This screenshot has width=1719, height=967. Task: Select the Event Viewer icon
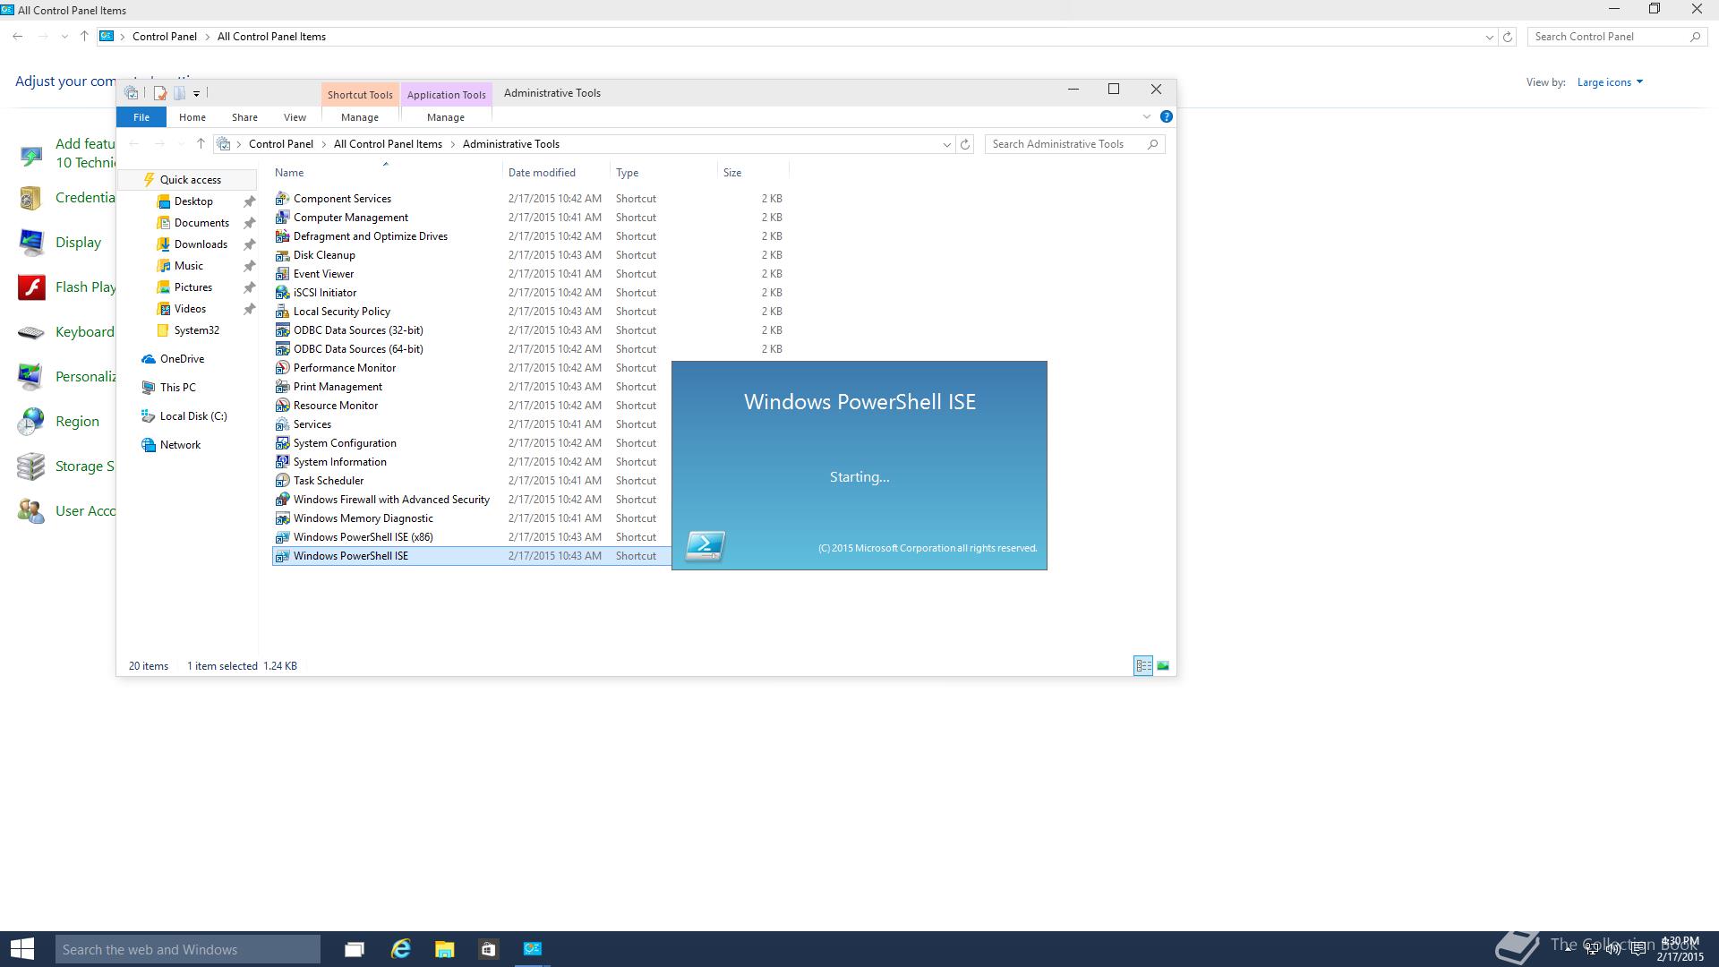(282, 274)
